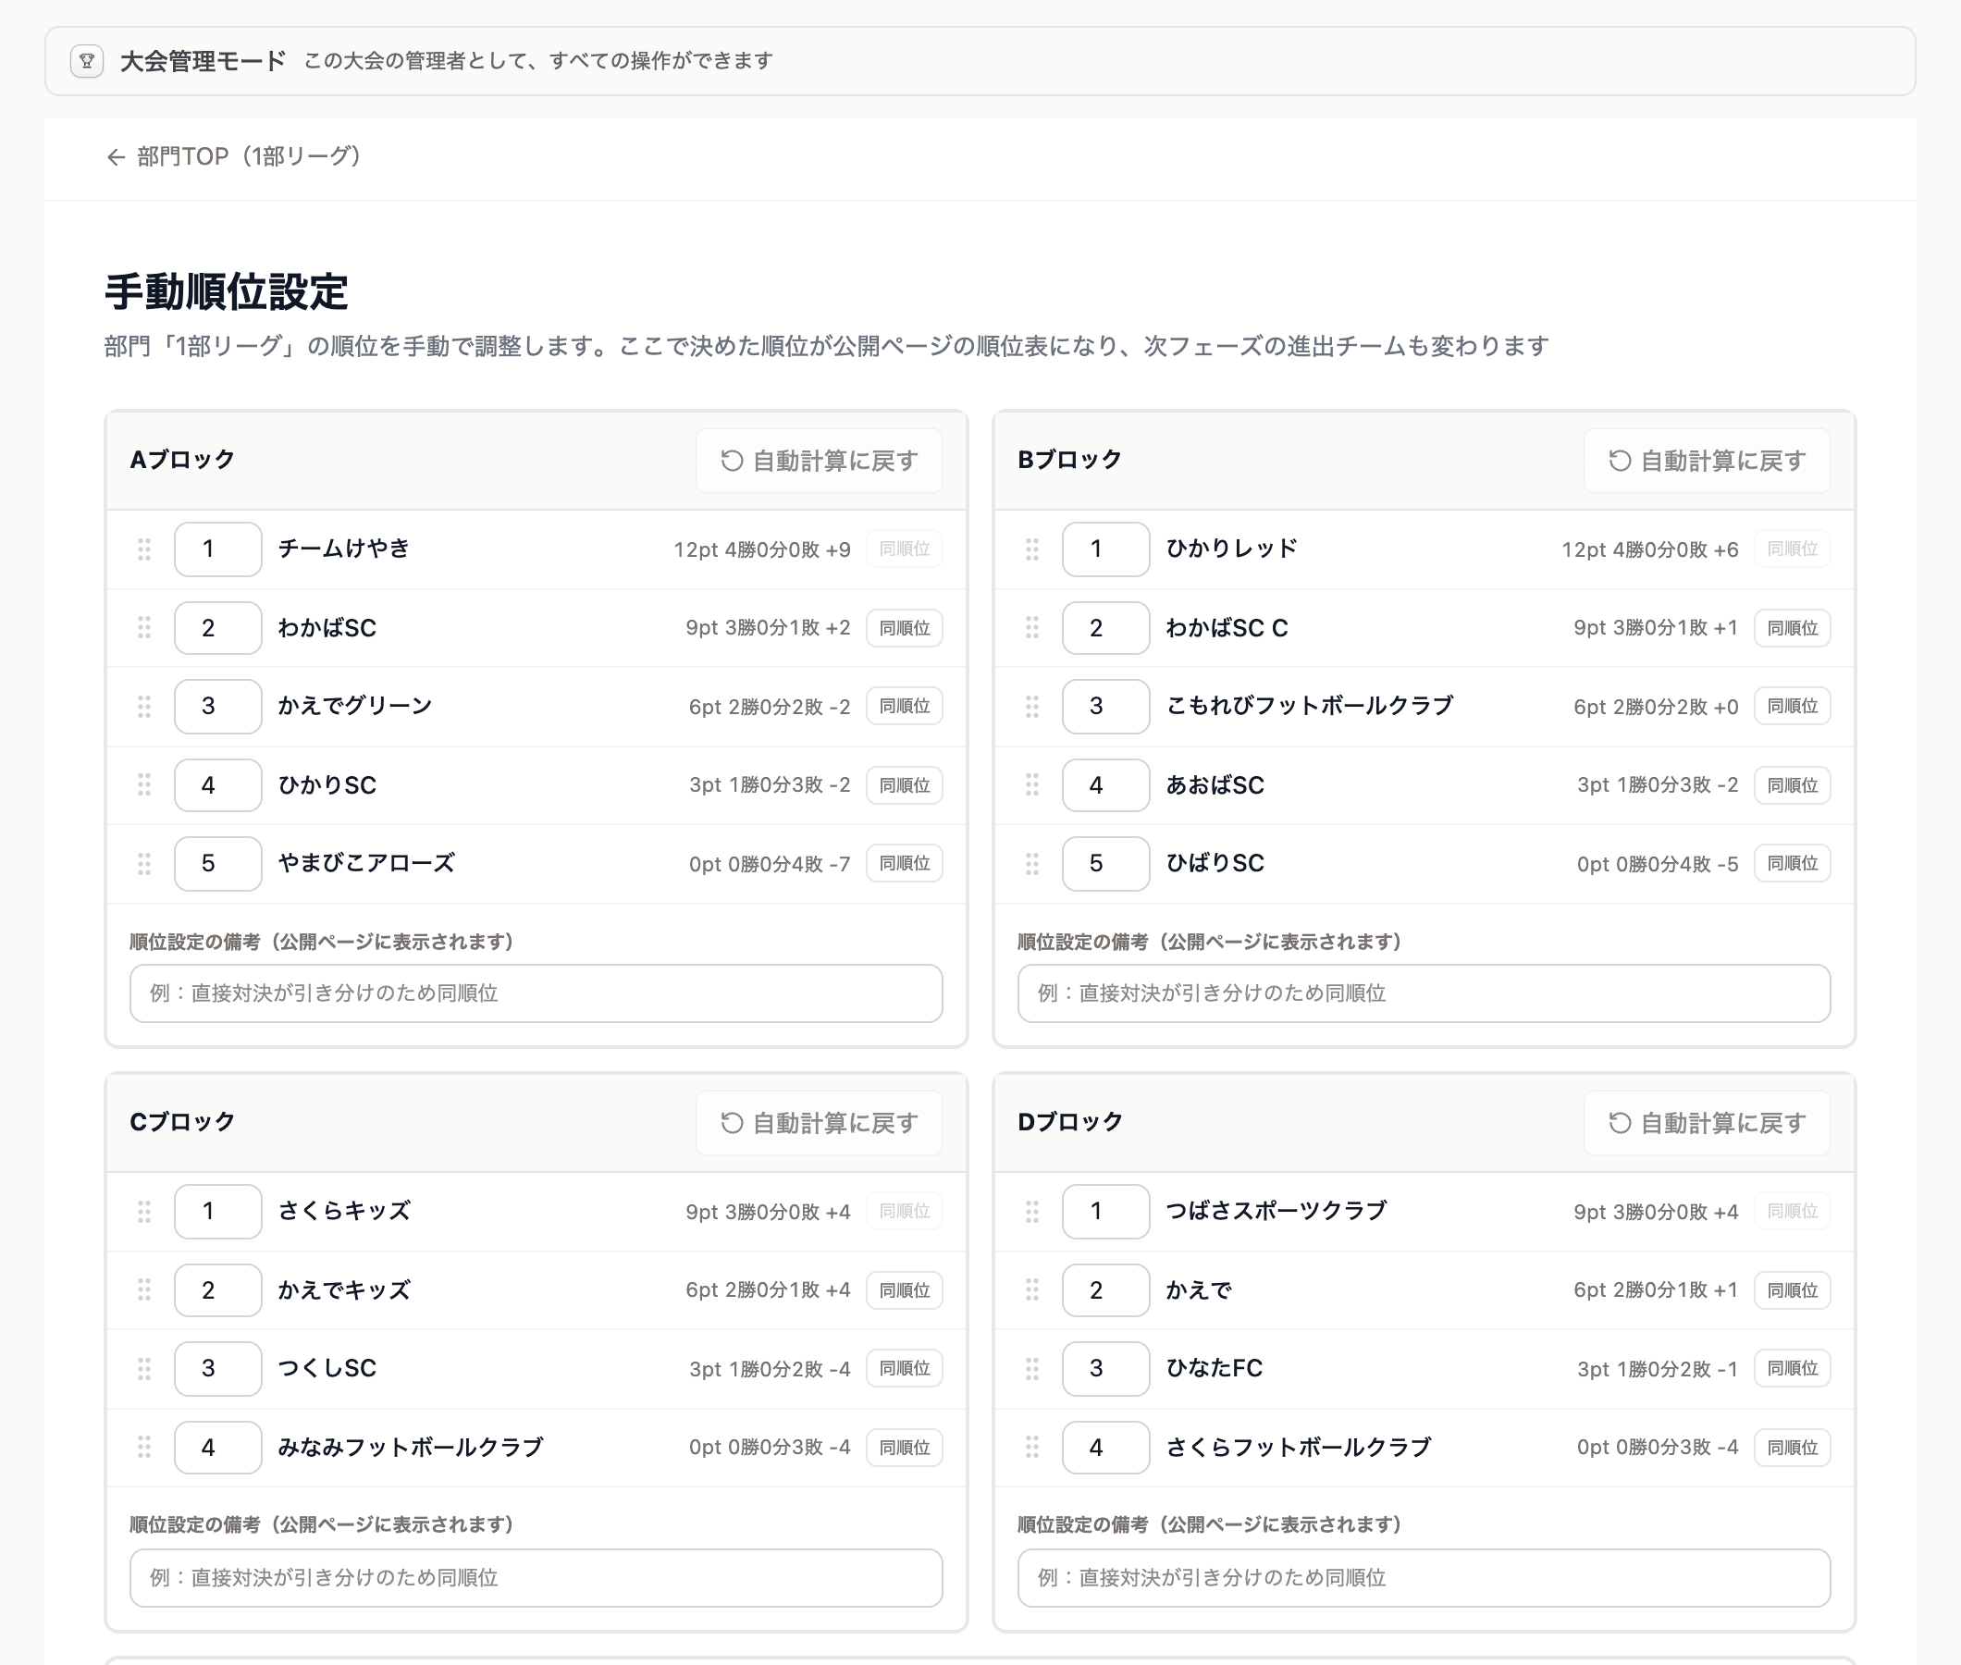Toggle 同順位 for わかばSC C
1961x1665 pixels.
(x=1792, y=628)
